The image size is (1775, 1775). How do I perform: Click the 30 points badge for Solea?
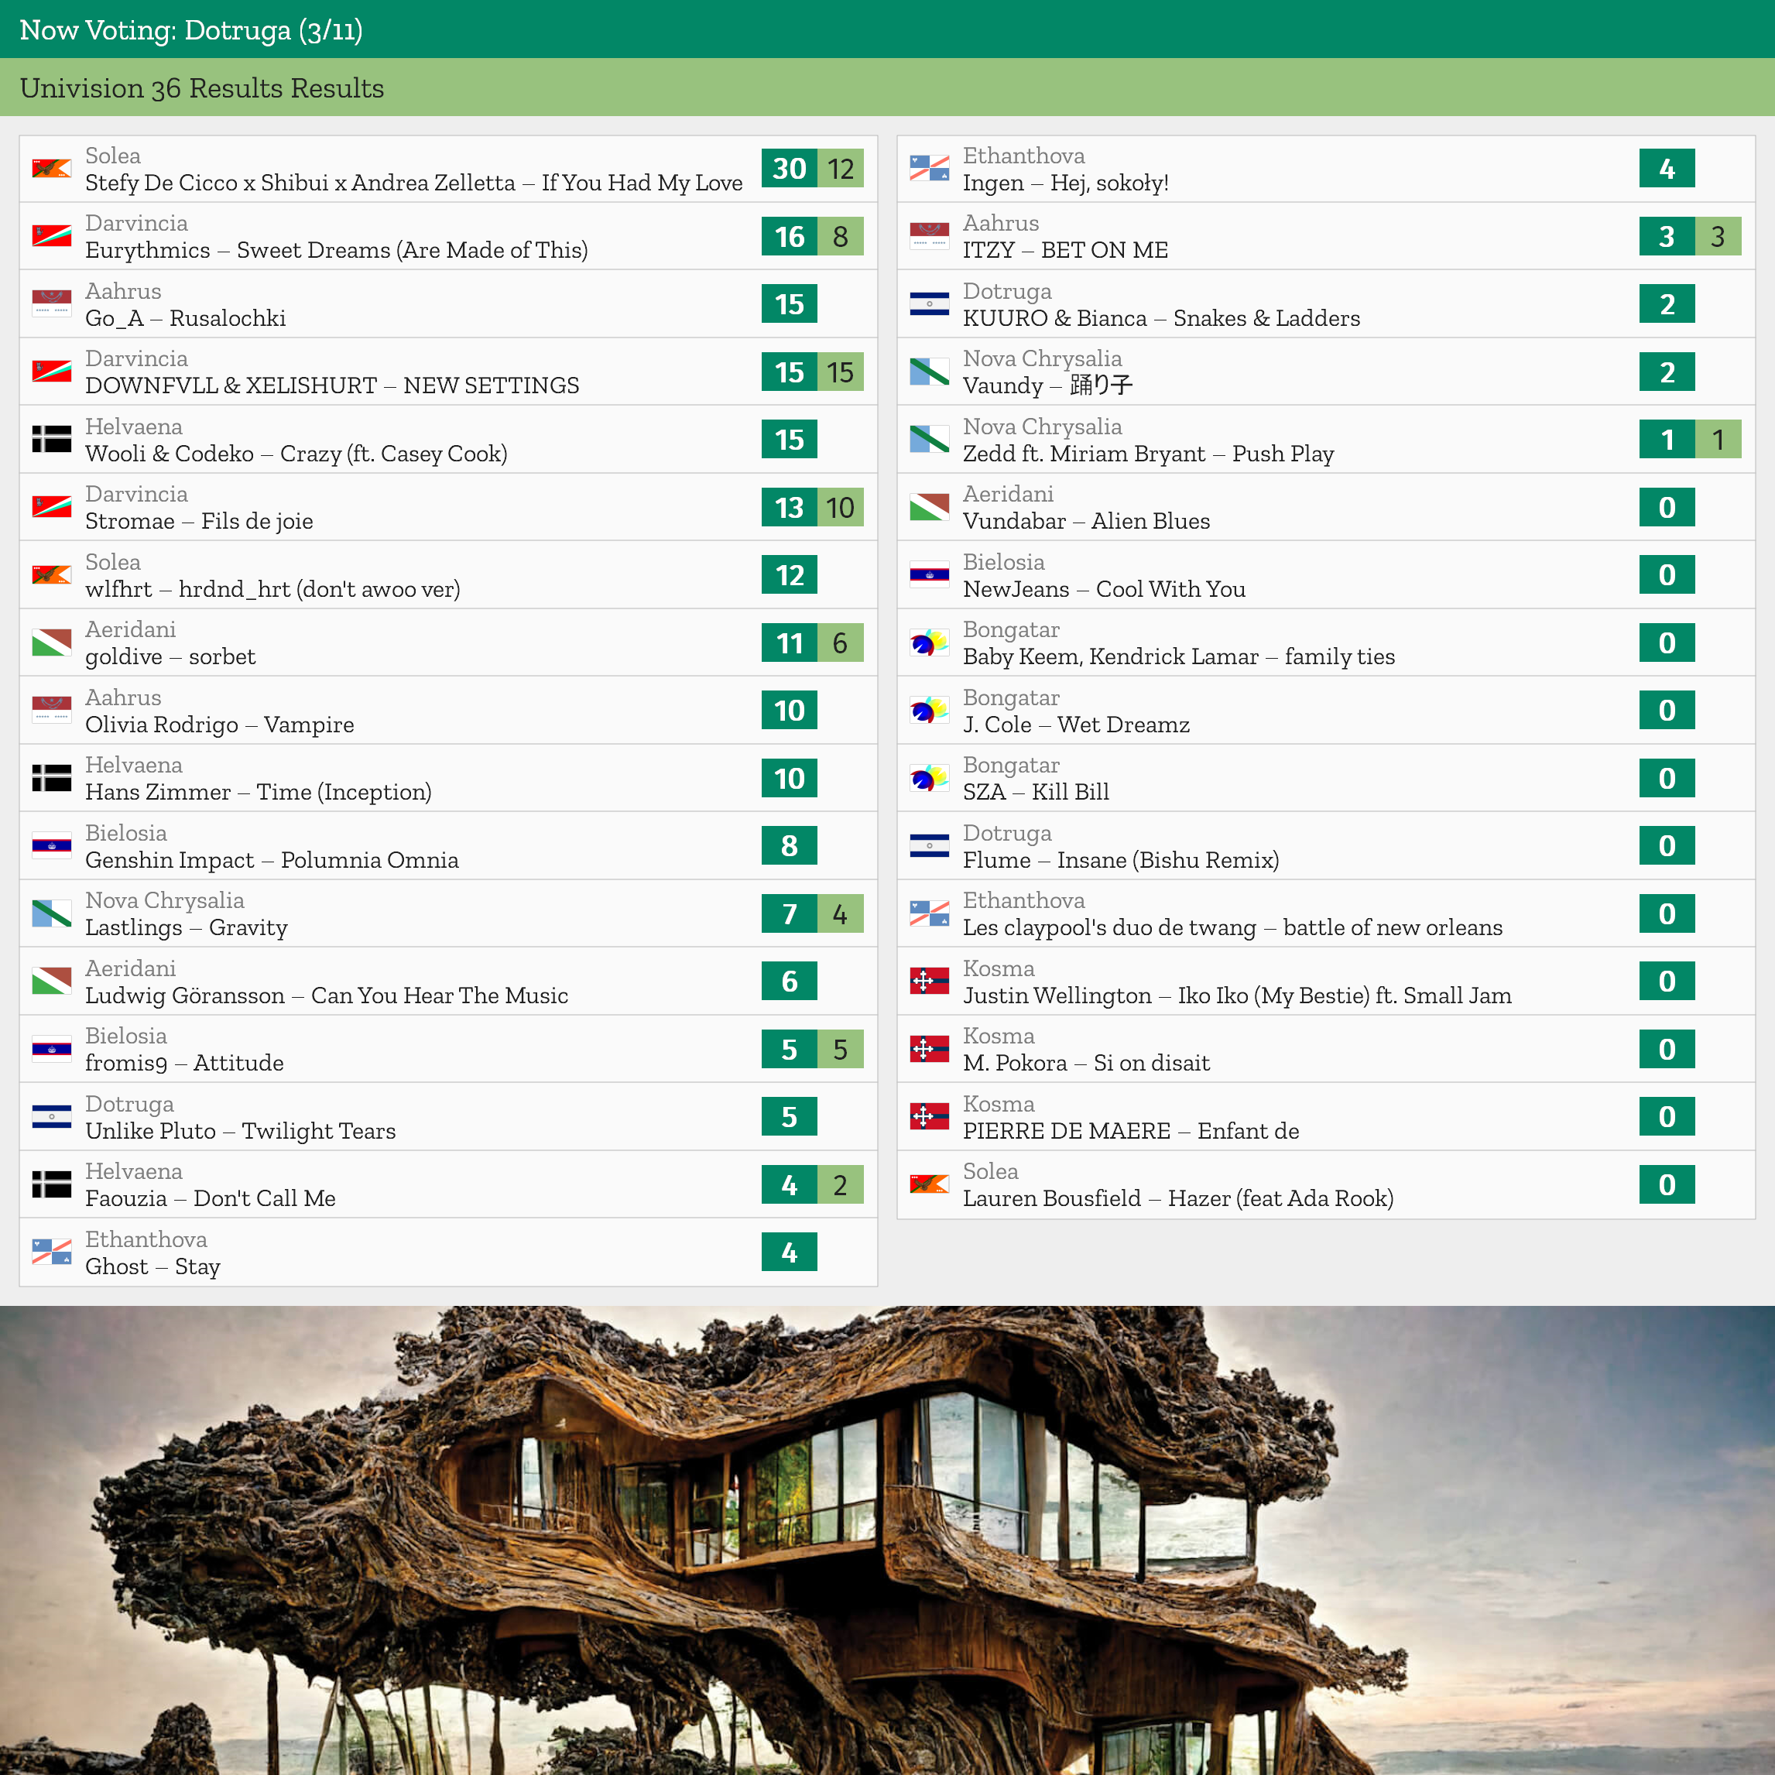click(788, 169)
